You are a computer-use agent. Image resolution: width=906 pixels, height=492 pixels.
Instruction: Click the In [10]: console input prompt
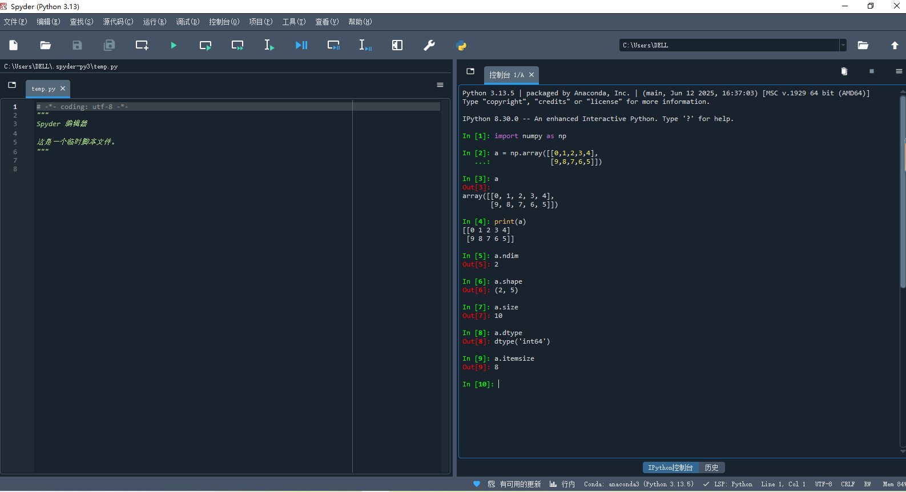click(478, 384)
